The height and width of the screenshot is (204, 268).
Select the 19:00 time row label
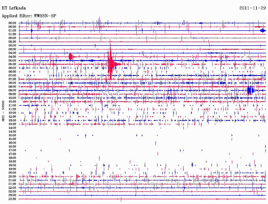point(12,165)
